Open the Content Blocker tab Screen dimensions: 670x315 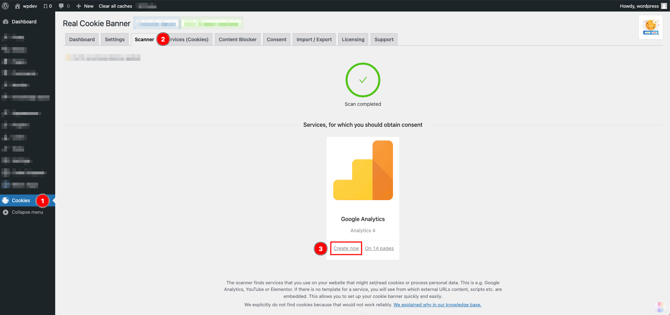pos(238,39)
